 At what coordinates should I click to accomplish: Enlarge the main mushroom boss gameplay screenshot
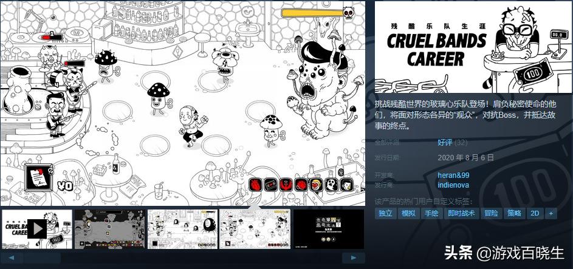[x=183, y=103]
